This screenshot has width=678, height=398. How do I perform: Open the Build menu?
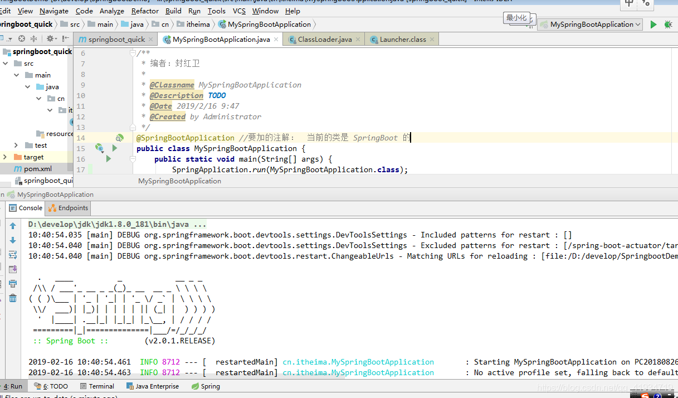point(173,11)
